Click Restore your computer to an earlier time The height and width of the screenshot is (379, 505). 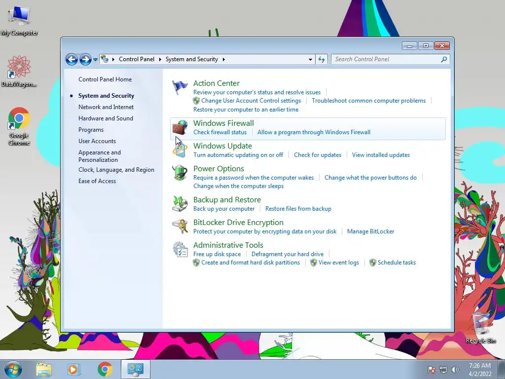pos(246,110)
